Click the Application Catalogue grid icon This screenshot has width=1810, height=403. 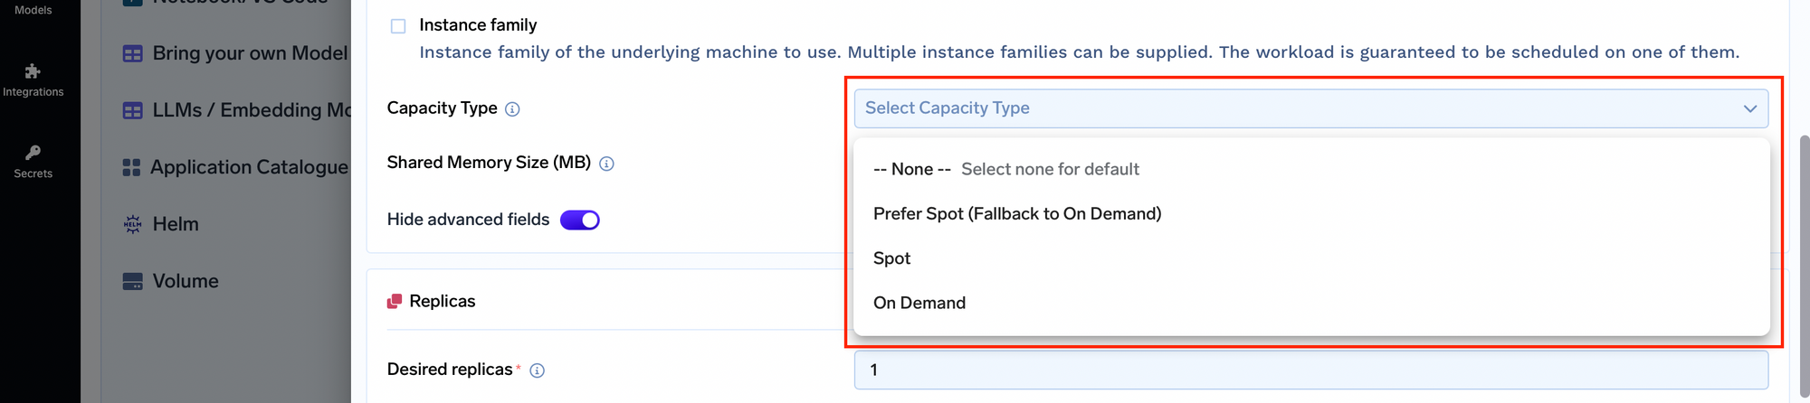pyautogui.click(x=131, y=167)
